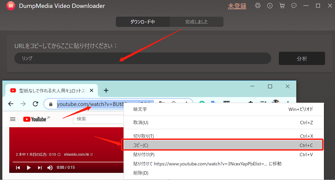The image size is (335, 180).
Task: Open a new browser tab with plus
Action: point(106,90)
